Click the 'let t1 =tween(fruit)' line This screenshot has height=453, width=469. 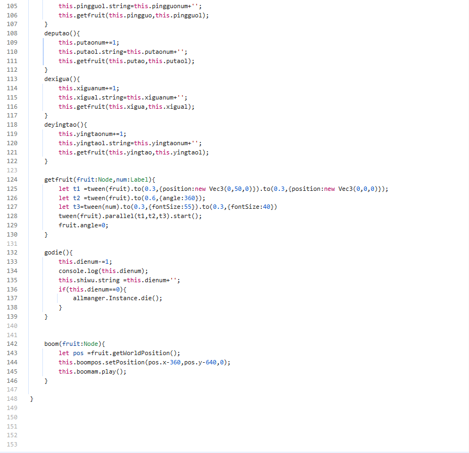click(x=223, y=189)
